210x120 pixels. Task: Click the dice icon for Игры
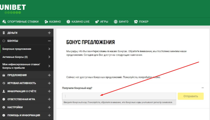pos(97,22)
